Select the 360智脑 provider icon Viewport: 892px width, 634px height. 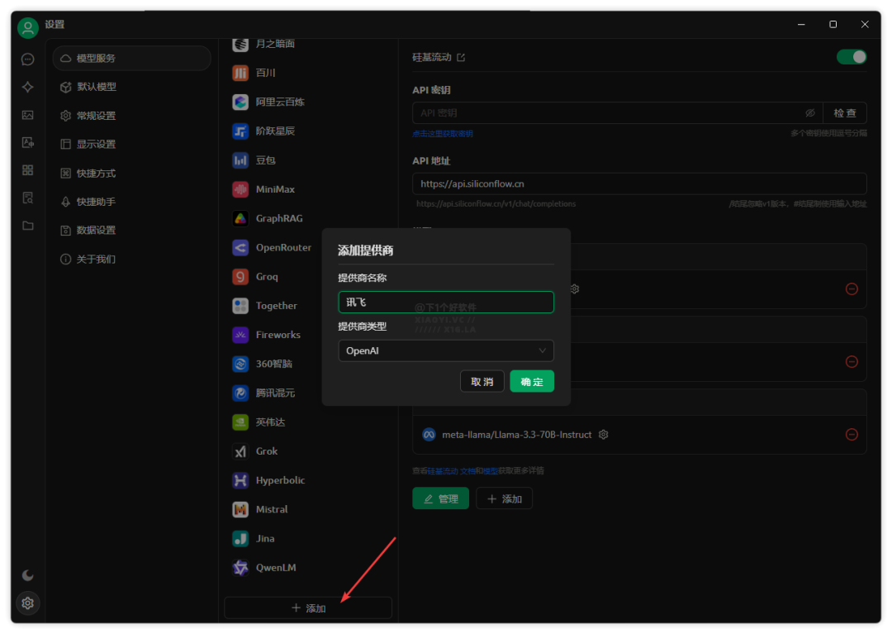pos(240,364)
